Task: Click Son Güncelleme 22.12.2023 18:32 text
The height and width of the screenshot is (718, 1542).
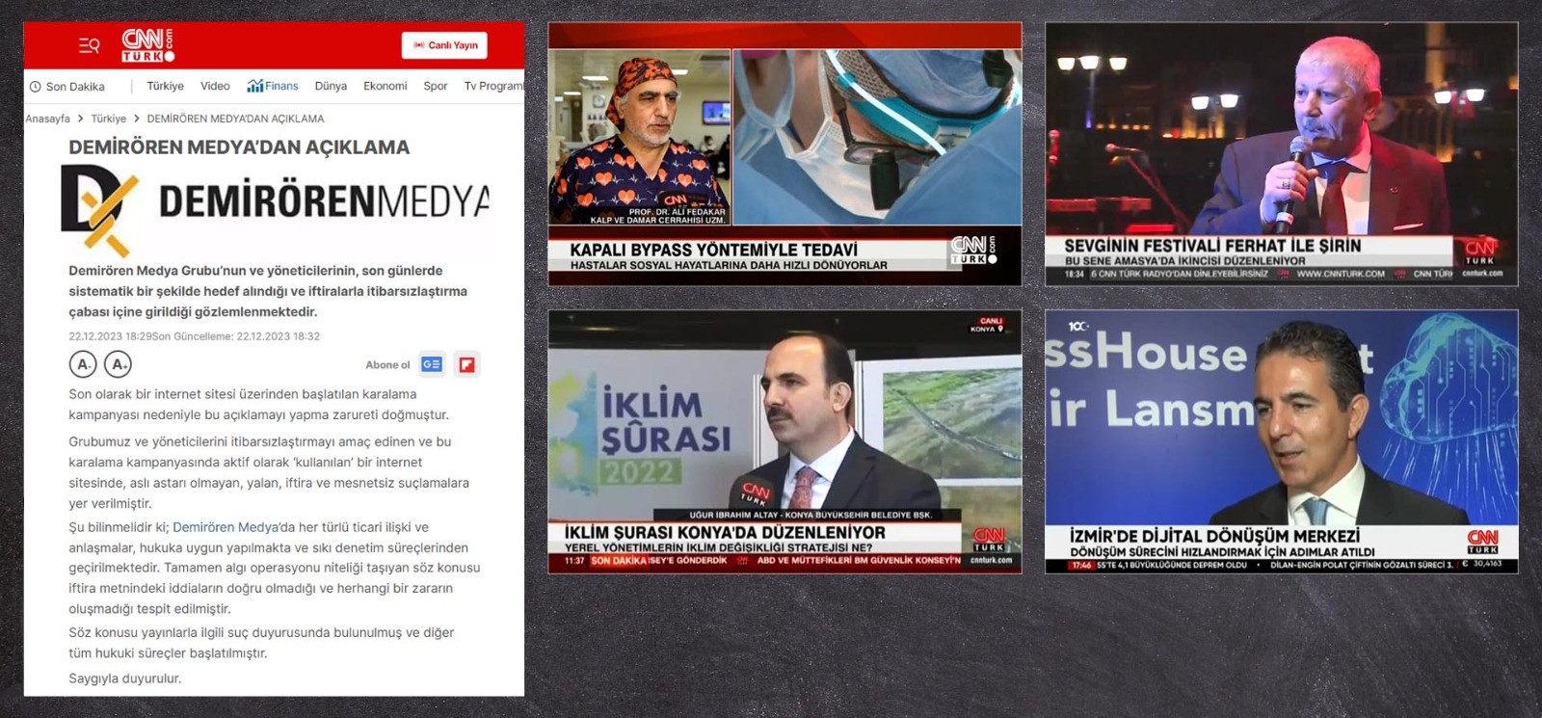Action: pos(236,336)
